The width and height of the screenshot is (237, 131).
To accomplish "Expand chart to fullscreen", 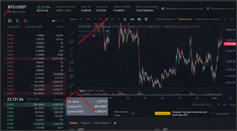I will pyautogui.click(x=225, y=19).
